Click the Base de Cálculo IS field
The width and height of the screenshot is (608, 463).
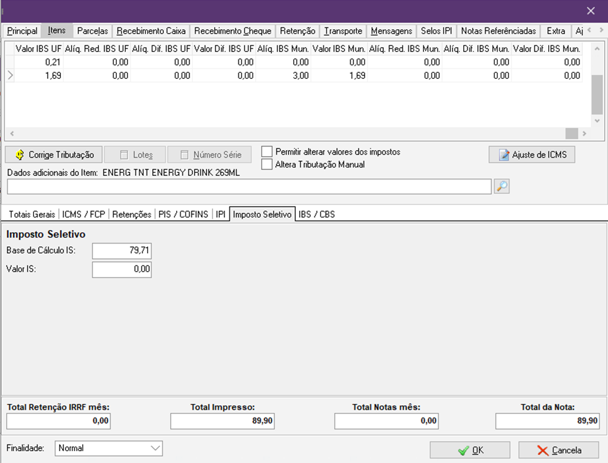(x=122, y=251)
